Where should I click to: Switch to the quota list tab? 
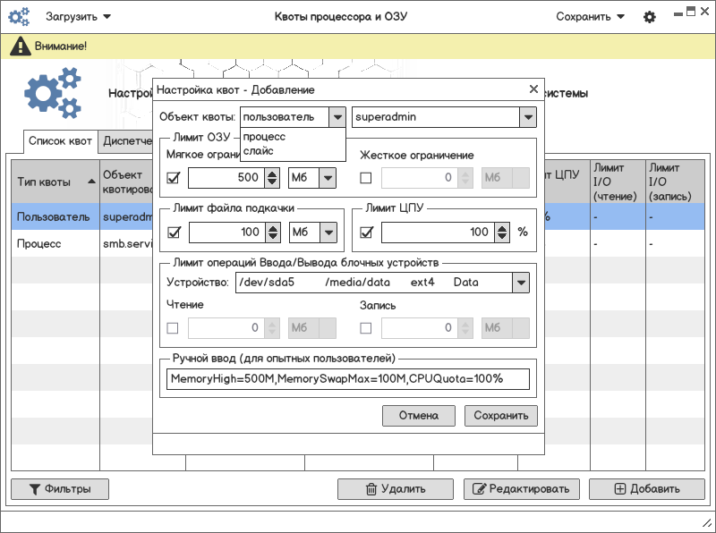[x=60, y=141]
